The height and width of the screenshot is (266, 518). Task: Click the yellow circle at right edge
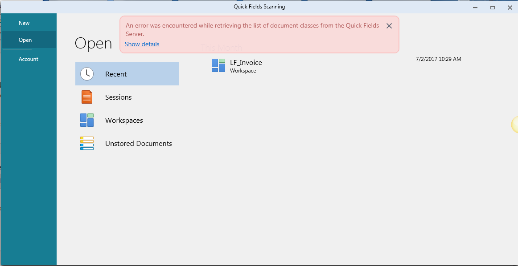point(515,125)
